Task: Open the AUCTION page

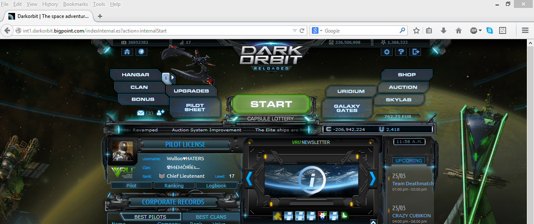Action: (403, 87)
